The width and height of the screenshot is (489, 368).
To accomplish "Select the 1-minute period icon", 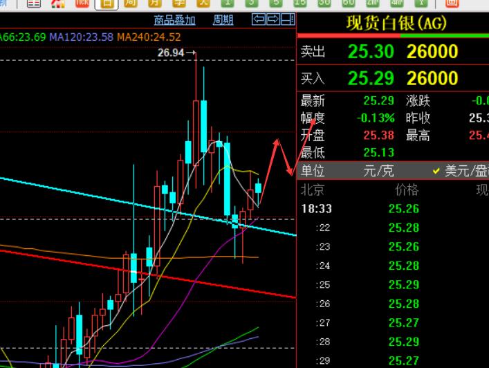I will 228,3.
